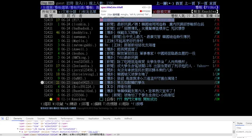Open the Audits tab
The width and height of the screenshot is (252, 138).
(117, 119)
